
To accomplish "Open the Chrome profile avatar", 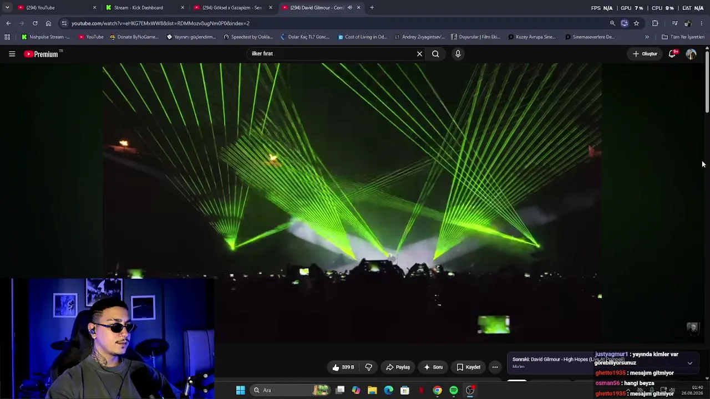I will pyautogui.click(x=688, y=23).
